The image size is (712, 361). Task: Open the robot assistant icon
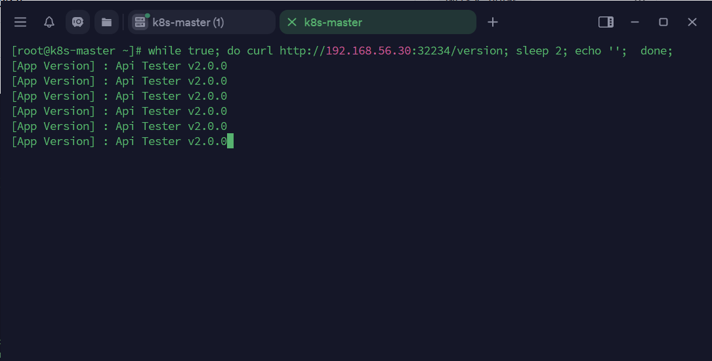coord(77,22)
